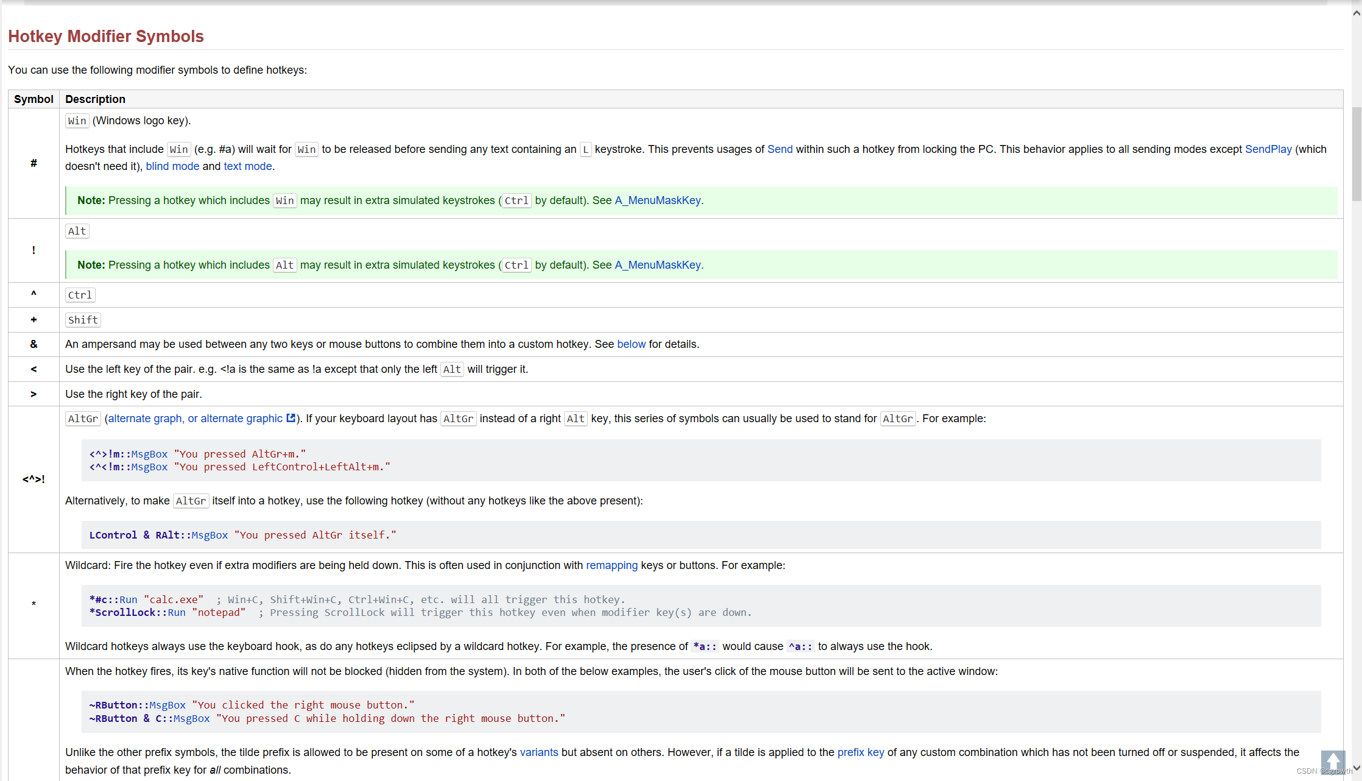This screenshot has height=781, width=1362.
Task: Click the + symbol cell
Action: (x=34, y=320)
